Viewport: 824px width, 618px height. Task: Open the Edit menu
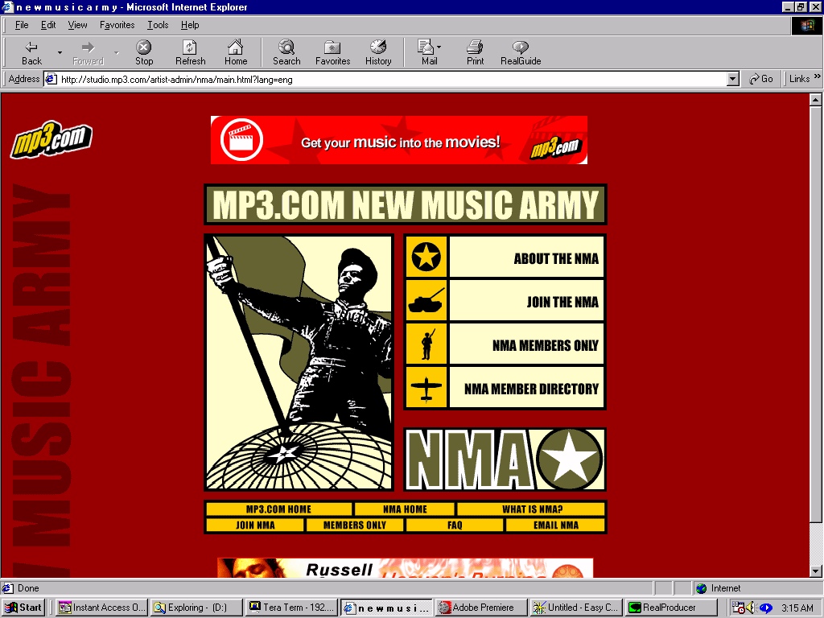coord(48,25)
